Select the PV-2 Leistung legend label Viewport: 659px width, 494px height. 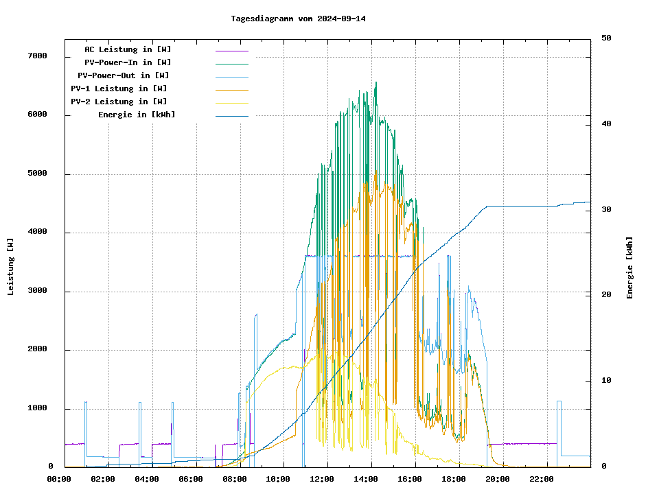119,102
